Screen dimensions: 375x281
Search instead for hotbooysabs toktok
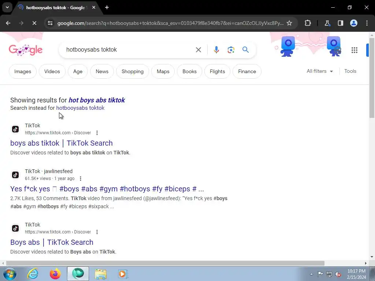[x=80, y=108]
